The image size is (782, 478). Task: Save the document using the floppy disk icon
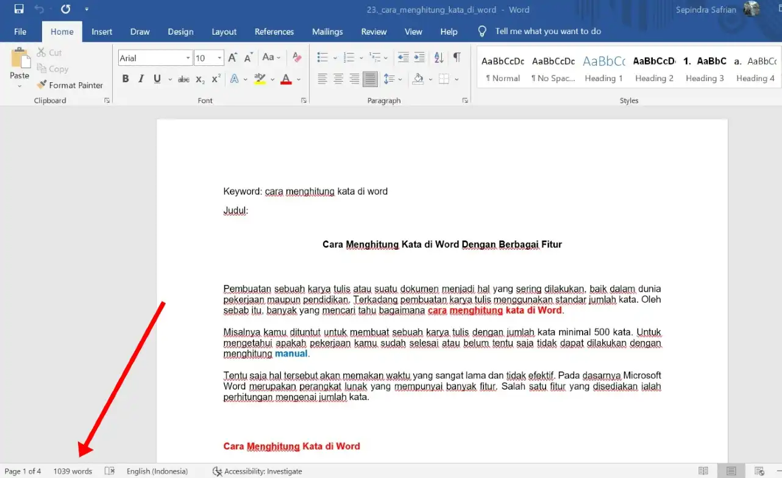pyautogui.click(x=19, y=9)
